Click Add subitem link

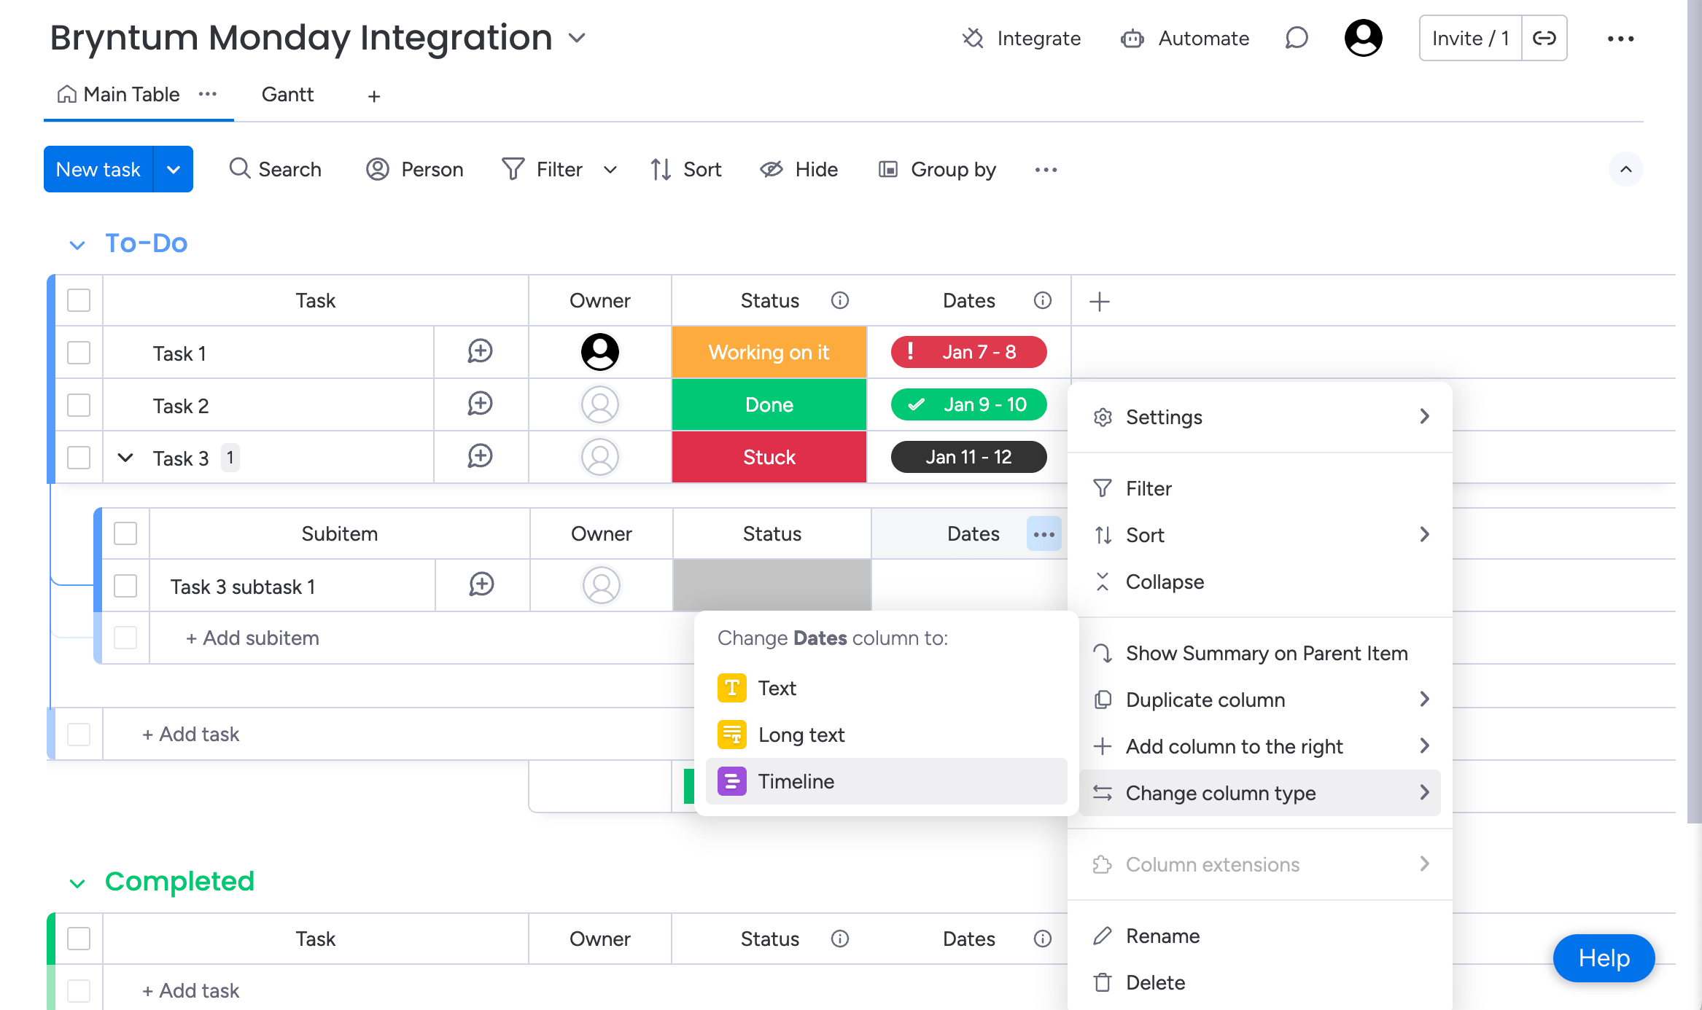tap(252, 638)
